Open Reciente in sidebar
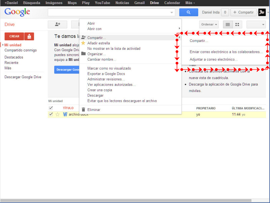This screenshot has height=203, width=270. (11, 63)
